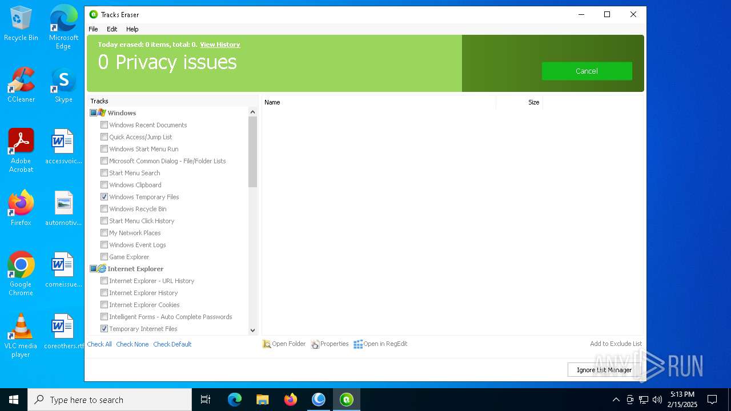Enable Windows Start Menu Run checkbox
Viewport: 731px width, 411px height.
(104, 149)
